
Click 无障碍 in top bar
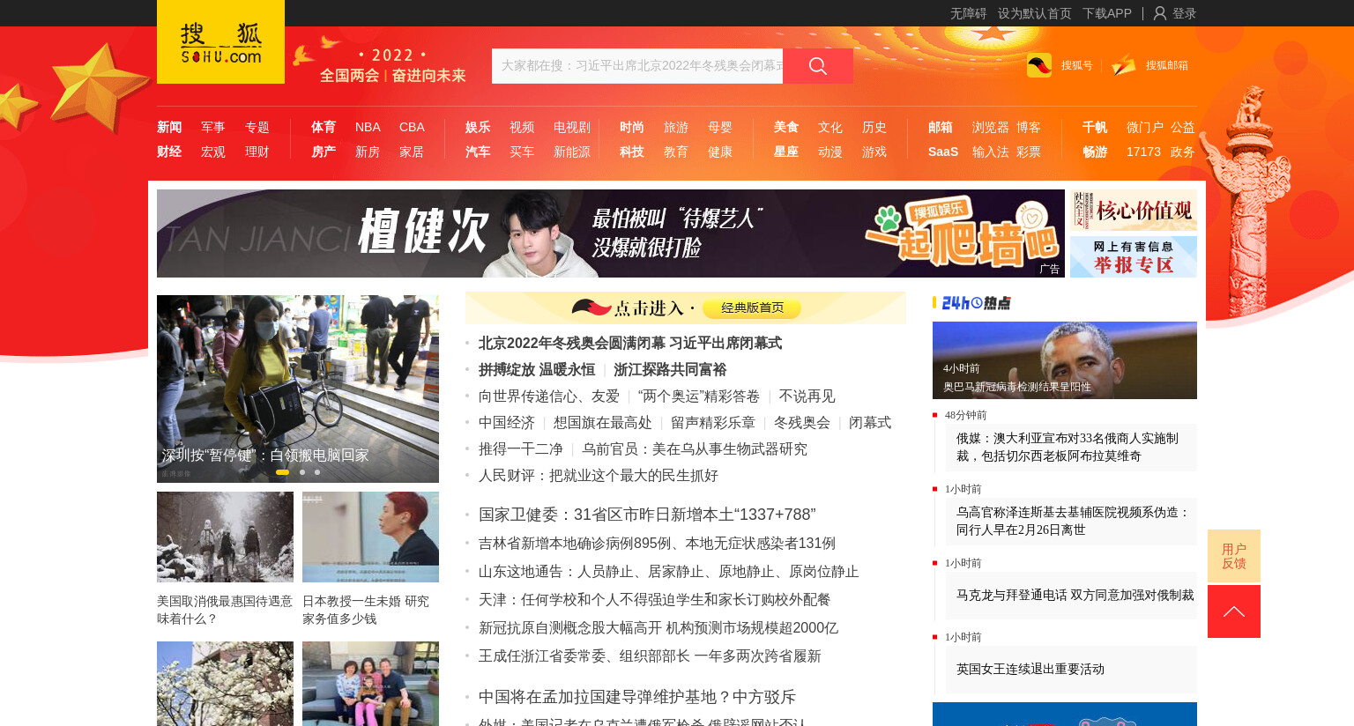point(968,13)
